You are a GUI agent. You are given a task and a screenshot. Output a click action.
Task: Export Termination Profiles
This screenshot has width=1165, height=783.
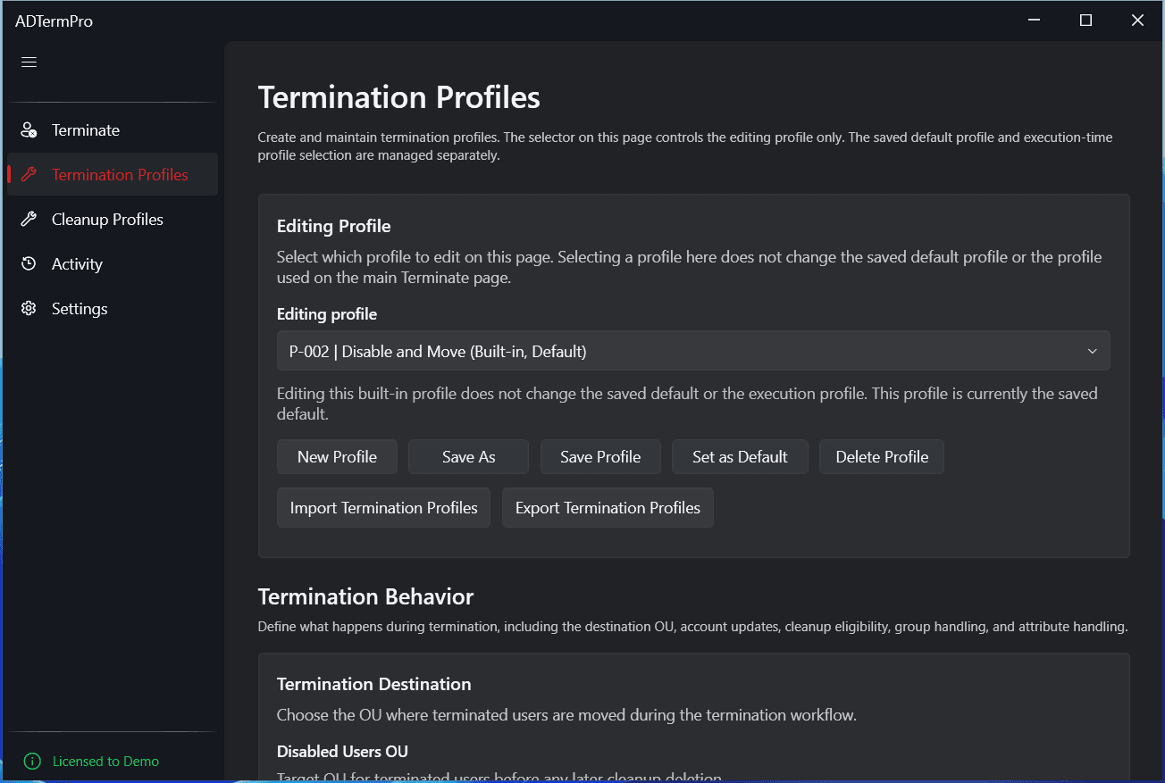pyautogui.click(x=608, y=507)
